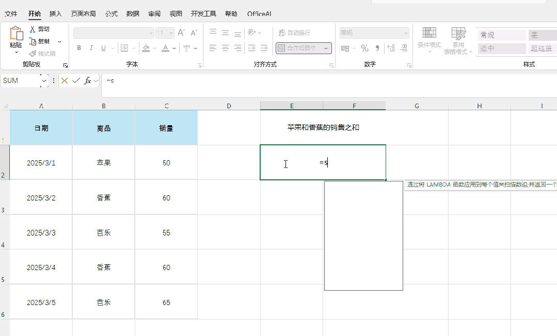Toggle 自动换行 wrap text

pyautogui.click(x=294, y=32)
